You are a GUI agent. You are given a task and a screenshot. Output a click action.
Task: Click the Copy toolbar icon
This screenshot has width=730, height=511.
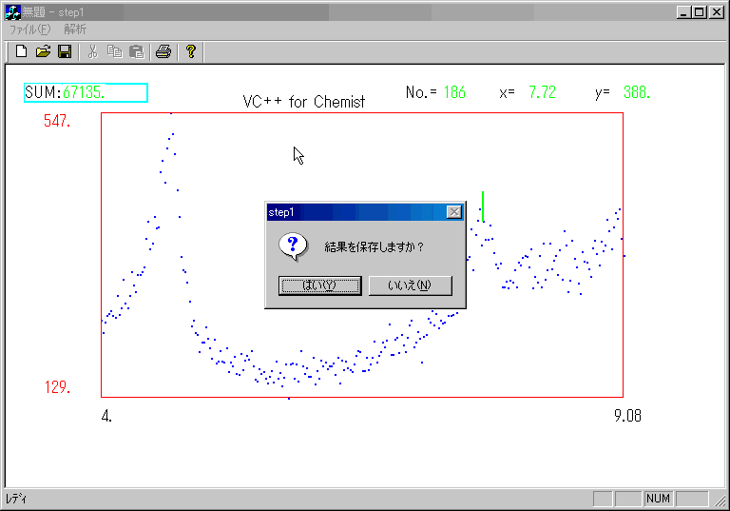(114, 51)
